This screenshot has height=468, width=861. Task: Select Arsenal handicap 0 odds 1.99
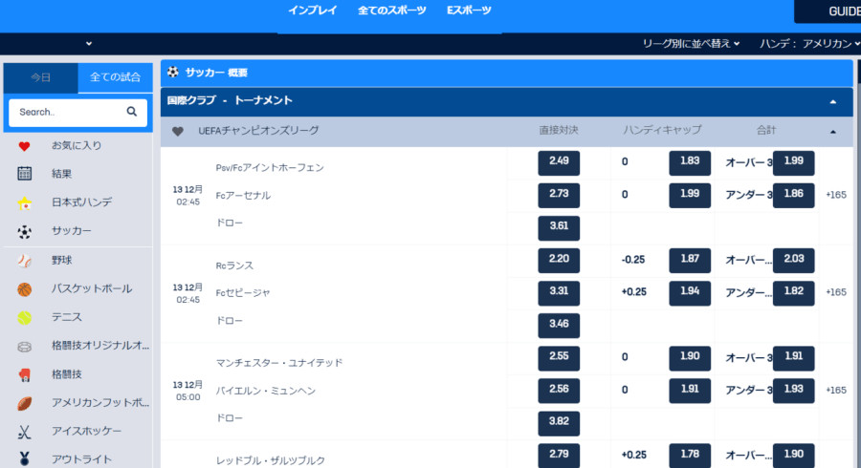coord(690,196)
